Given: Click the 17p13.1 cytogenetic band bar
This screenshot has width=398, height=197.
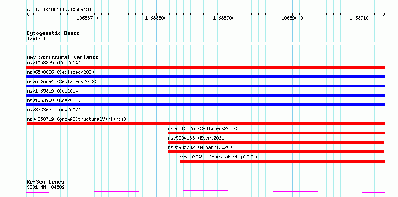Looking at the screenshot, I should (206, 43).
